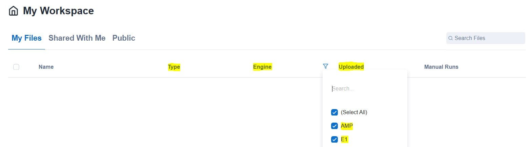
Task: Uncheck the AMP engine checkbox
Action: click(x=334, y=126)
